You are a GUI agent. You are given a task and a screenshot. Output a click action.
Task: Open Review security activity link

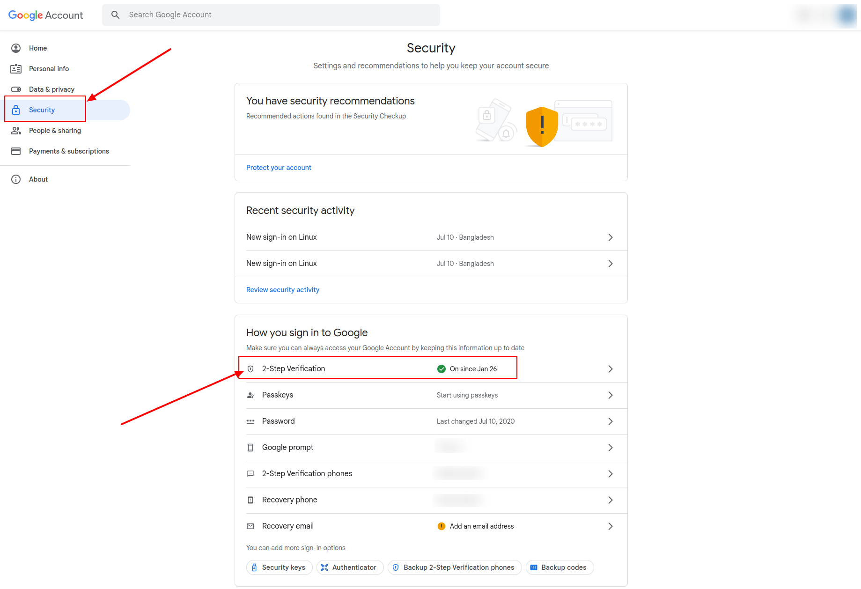[283, 290]
